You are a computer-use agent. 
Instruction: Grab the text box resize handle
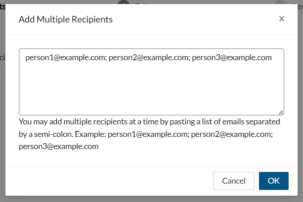[281, 112]
